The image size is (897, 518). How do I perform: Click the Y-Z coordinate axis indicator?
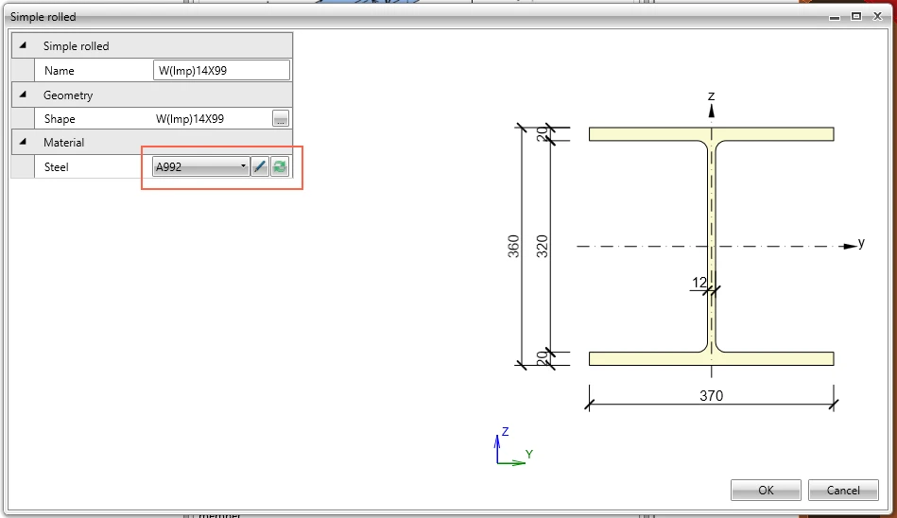513,446
